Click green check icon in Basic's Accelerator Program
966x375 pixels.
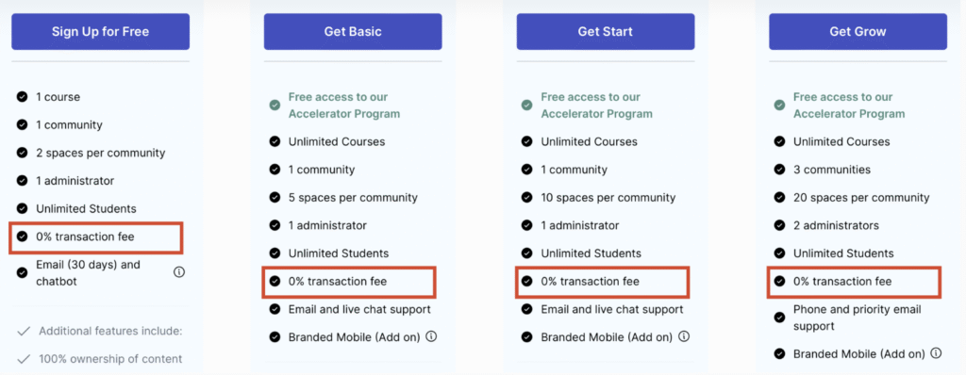point(275,106)
